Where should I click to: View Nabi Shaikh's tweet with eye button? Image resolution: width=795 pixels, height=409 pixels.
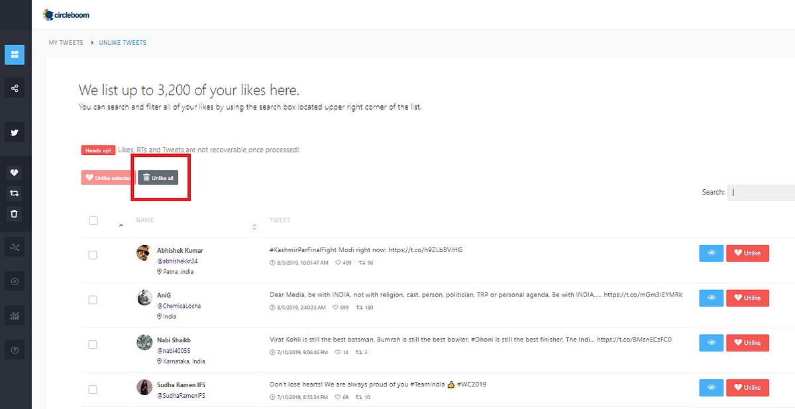[712, 343]
